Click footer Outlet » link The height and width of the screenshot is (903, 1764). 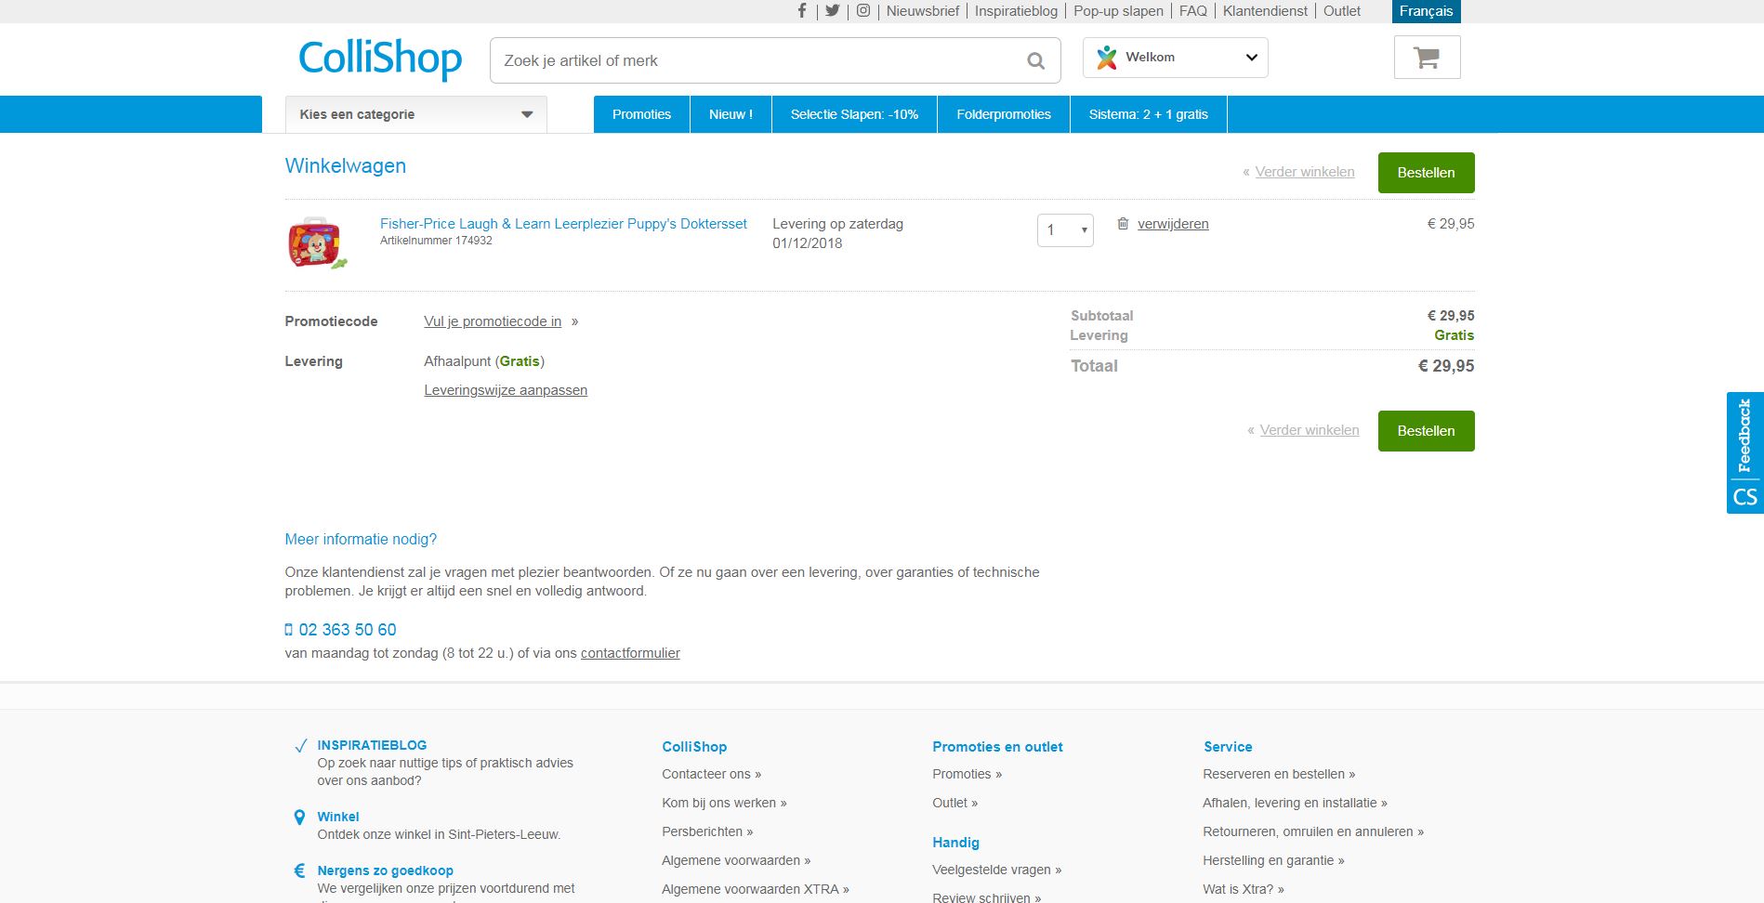pos(954,803)
